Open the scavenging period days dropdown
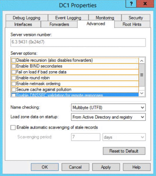Image resolution: width=156 pixels, height=176 pixels. click(124, 137)
